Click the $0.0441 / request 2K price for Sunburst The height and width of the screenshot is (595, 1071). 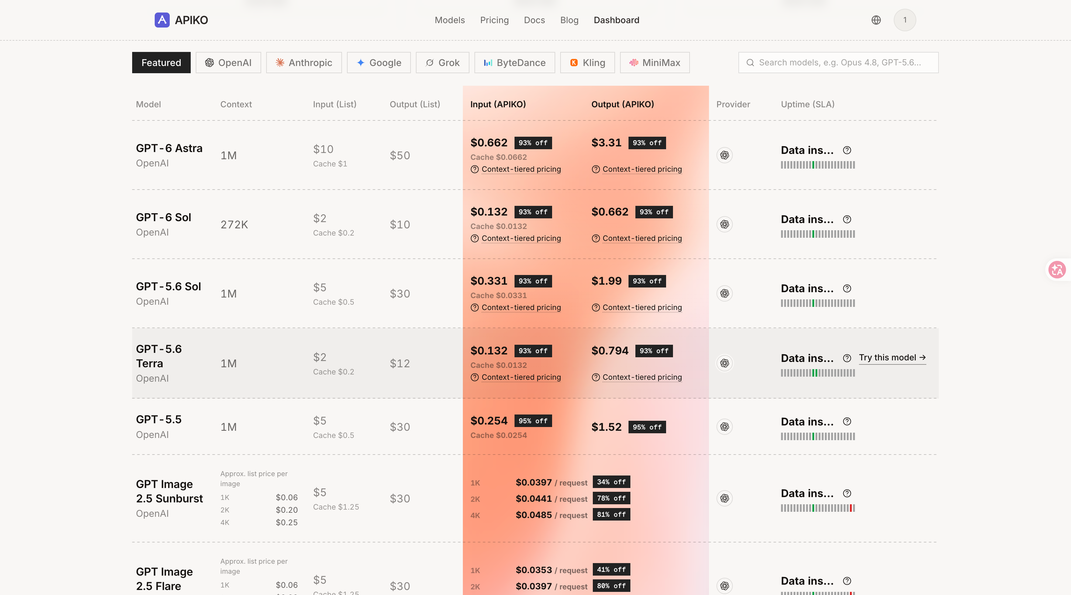[551, 499]
